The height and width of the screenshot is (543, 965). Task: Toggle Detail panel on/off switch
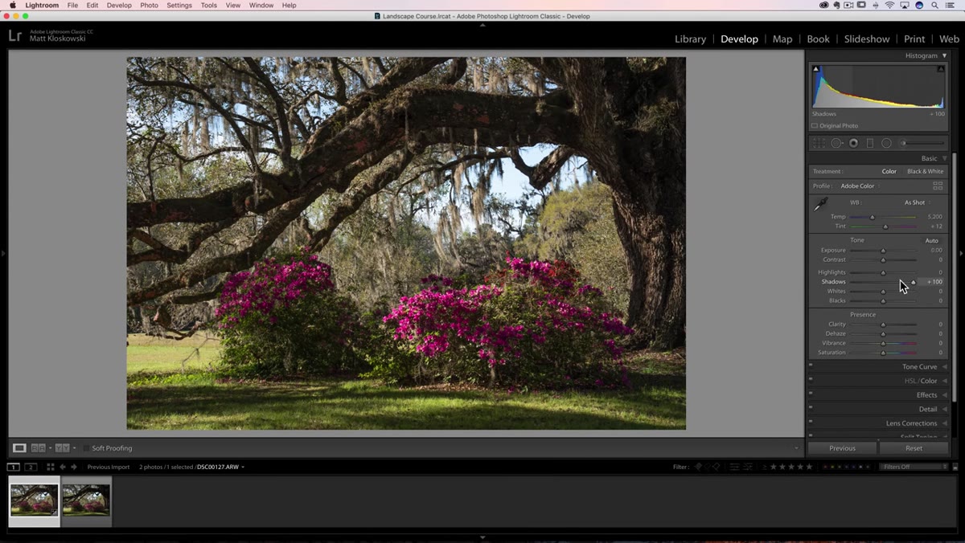pyautogui.click(x=811, y=408)
